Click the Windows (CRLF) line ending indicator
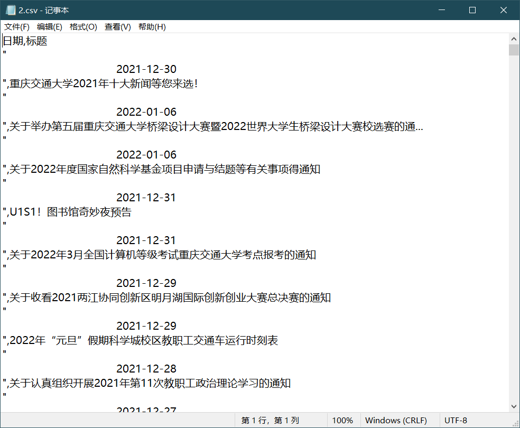Viewport: 520px width, 428px height. click(396, 421)
